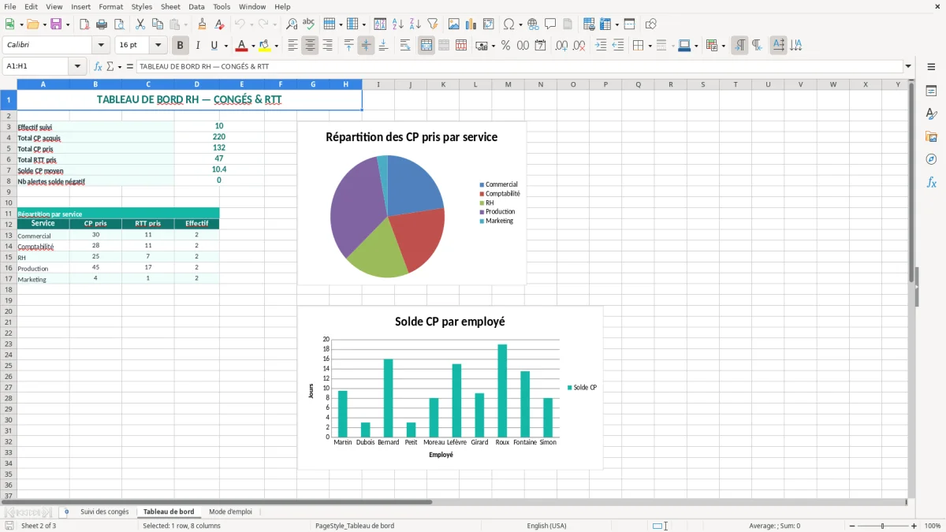
Task: Click the zoom out minus button
Action: point(852,526)
